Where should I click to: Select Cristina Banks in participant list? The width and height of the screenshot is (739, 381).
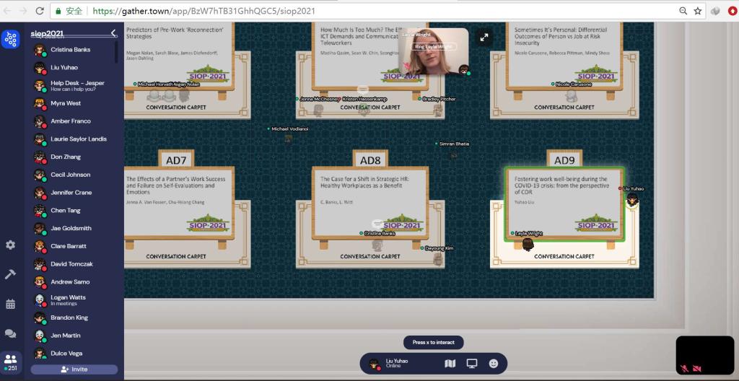coord(70,50)
